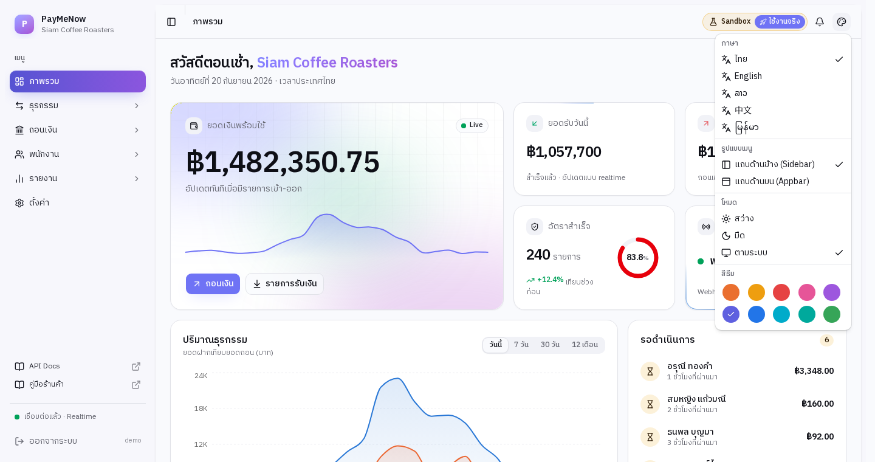Select สว่าง light mode
The width and height of the screenshot is (875, 462).
pos(783,219)
